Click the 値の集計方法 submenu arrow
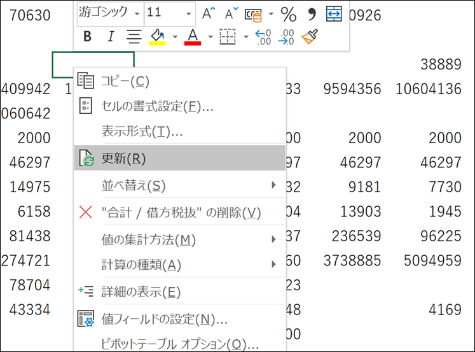The height and width of the screenshot is (352, 475). pyautogui.click(x=273, y=239)
